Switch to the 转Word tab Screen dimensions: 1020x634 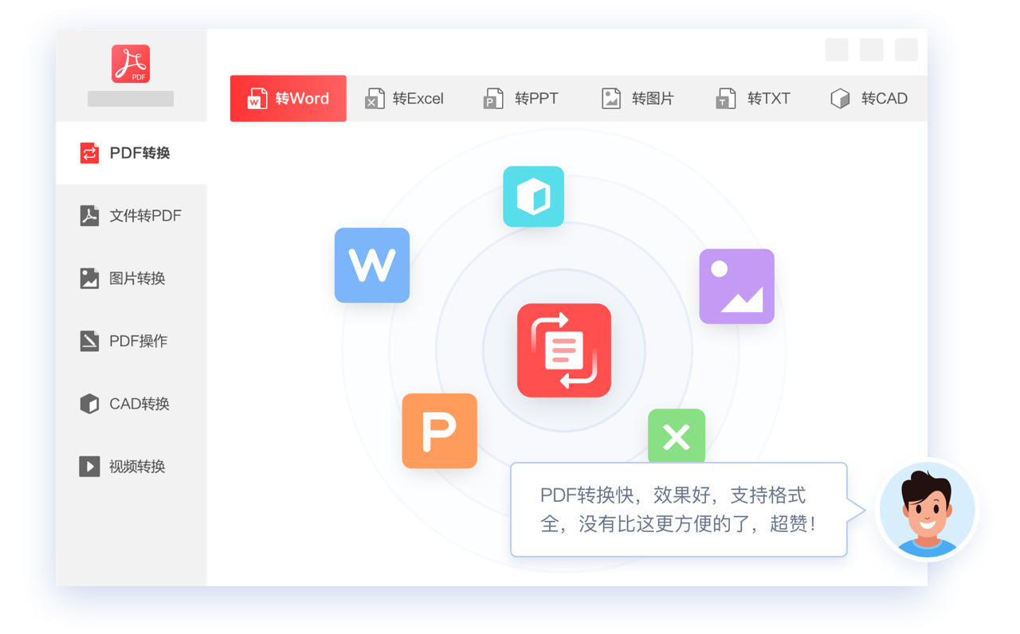tap(288, 99)
